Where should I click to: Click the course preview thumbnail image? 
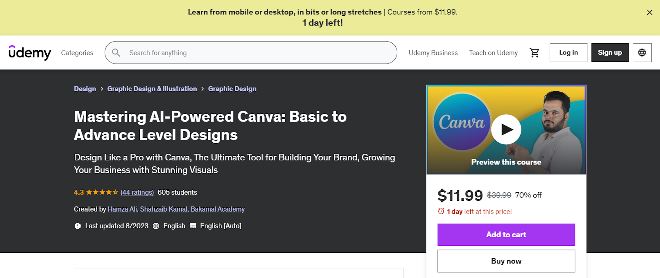pyautogui.click(x=506, y=130)
